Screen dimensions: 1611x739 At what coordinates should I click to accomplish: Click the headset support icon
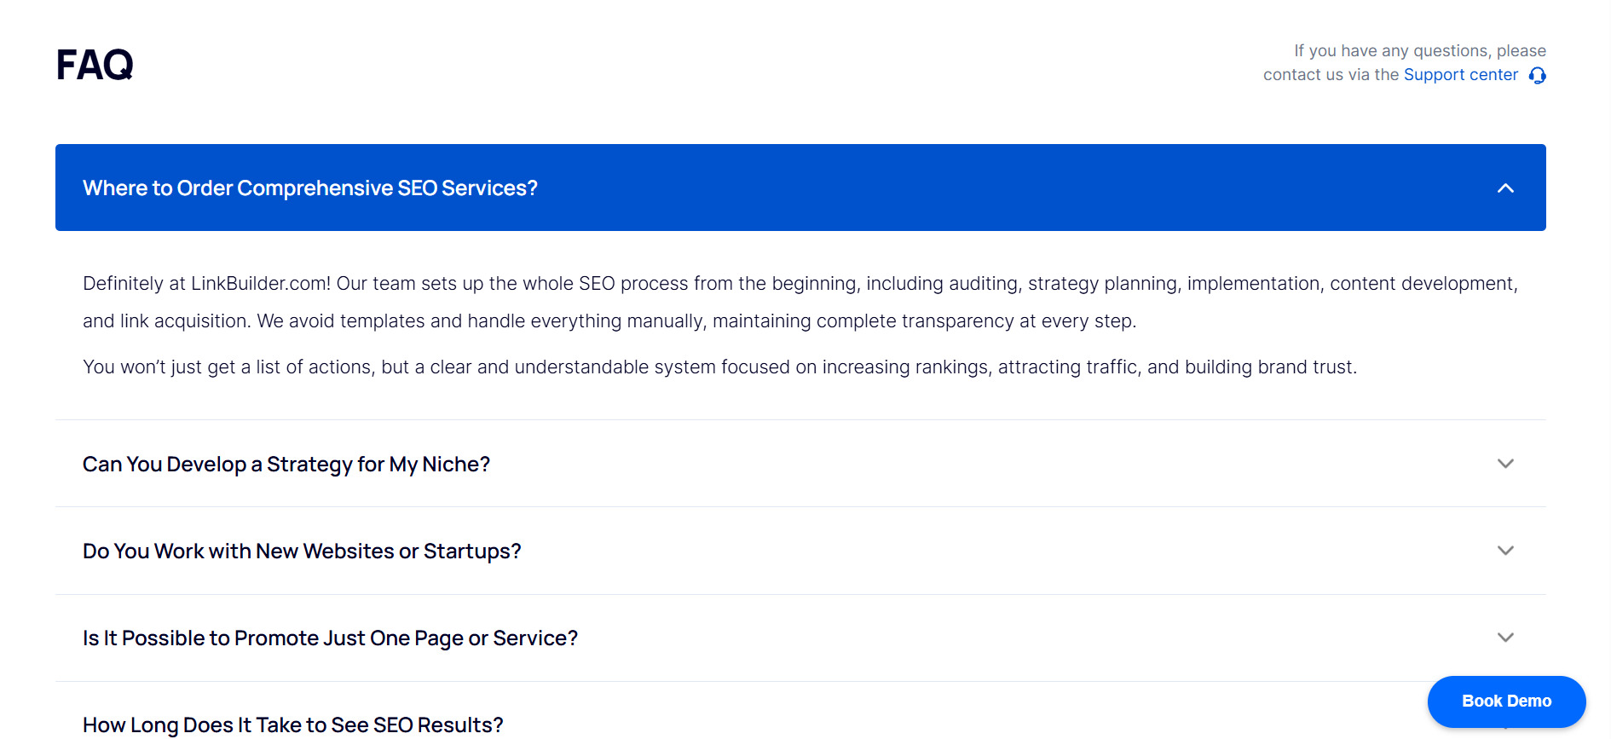[x=1537, y=76]
